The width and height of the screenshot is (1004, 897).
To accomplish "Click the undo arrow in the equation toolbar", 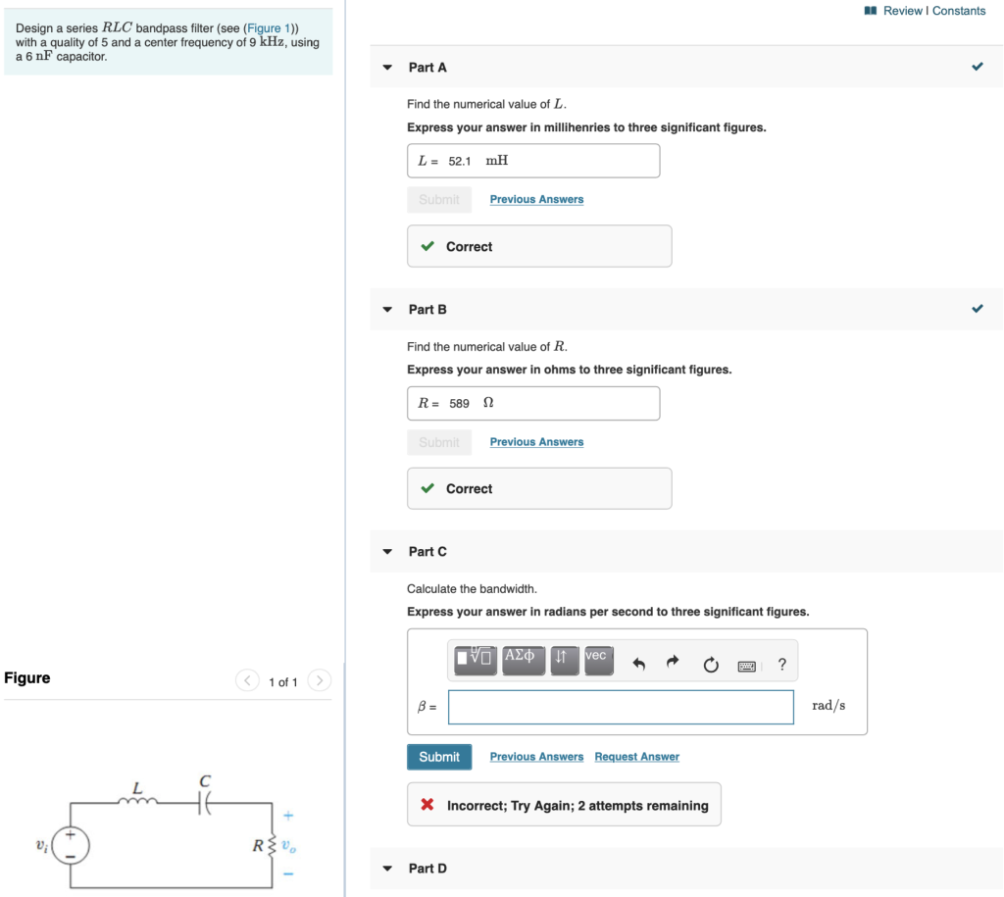I will (639, 660).
